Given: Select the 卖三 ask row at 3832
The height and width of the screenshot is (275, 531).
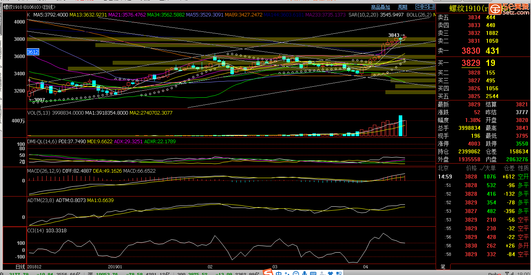Looking at the screenshot, I should coord(483,33).
